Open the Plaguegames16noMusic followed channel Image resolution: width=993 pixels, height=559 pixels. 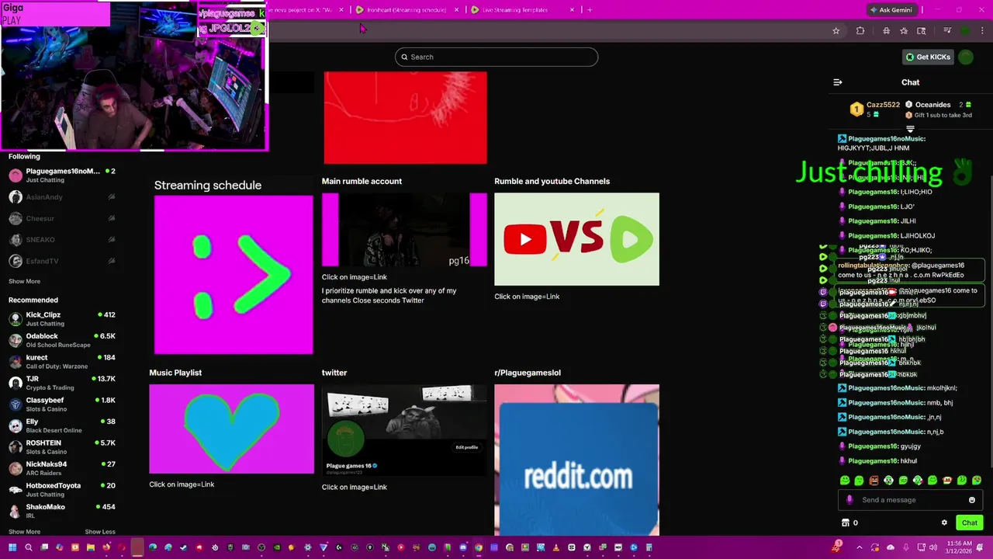(x=62, y=175)
